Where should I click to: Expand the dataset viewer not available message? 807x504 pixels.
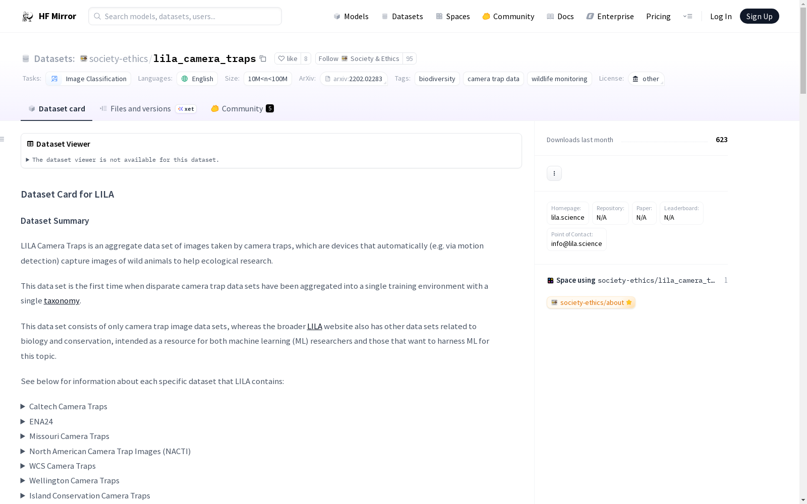pos(123,160)
